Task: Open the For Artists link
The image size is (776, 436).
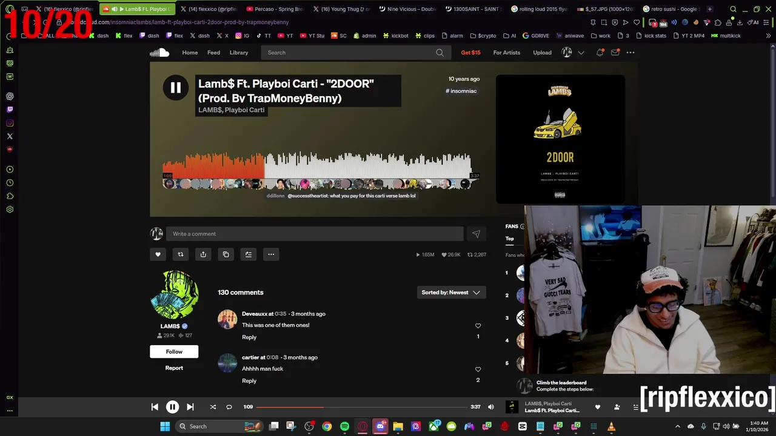Action: (506, 53)
